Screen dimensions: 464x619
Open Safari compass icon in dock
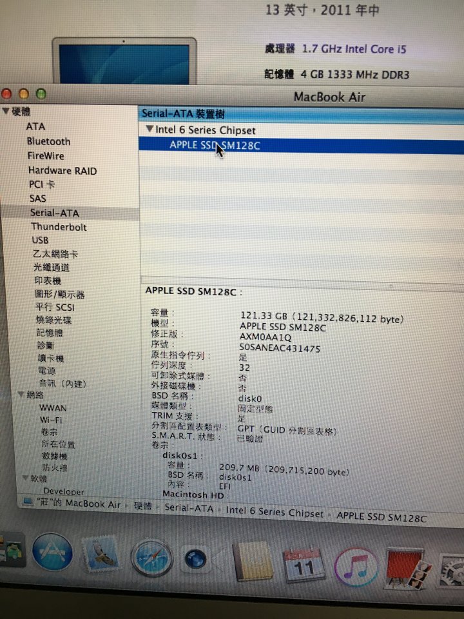152,558
